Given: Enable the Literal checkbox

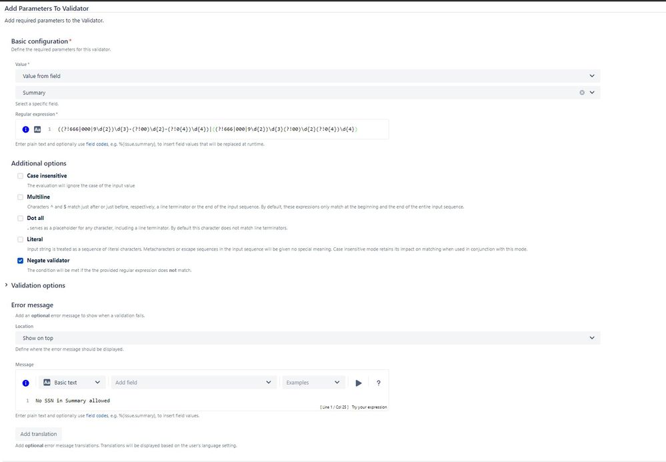Looking at the screenshot, I should point(21,239).
